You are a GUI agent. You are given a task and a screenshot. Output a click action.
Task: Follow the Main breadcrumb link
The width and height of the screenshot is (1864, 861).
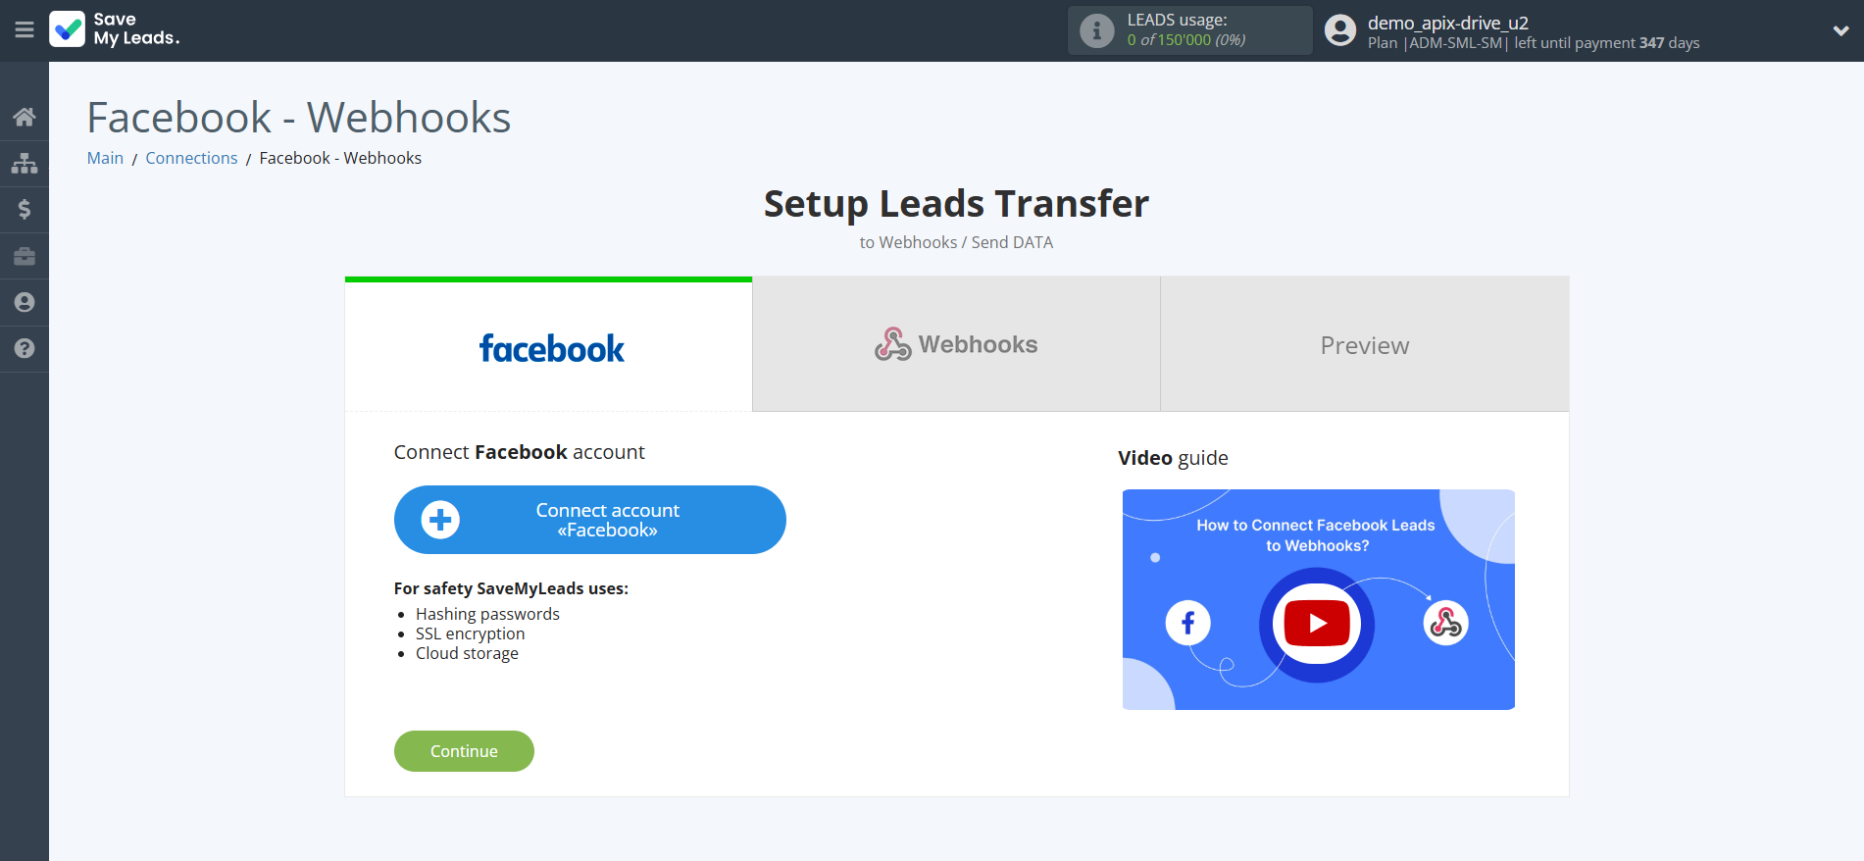point(105,158)
